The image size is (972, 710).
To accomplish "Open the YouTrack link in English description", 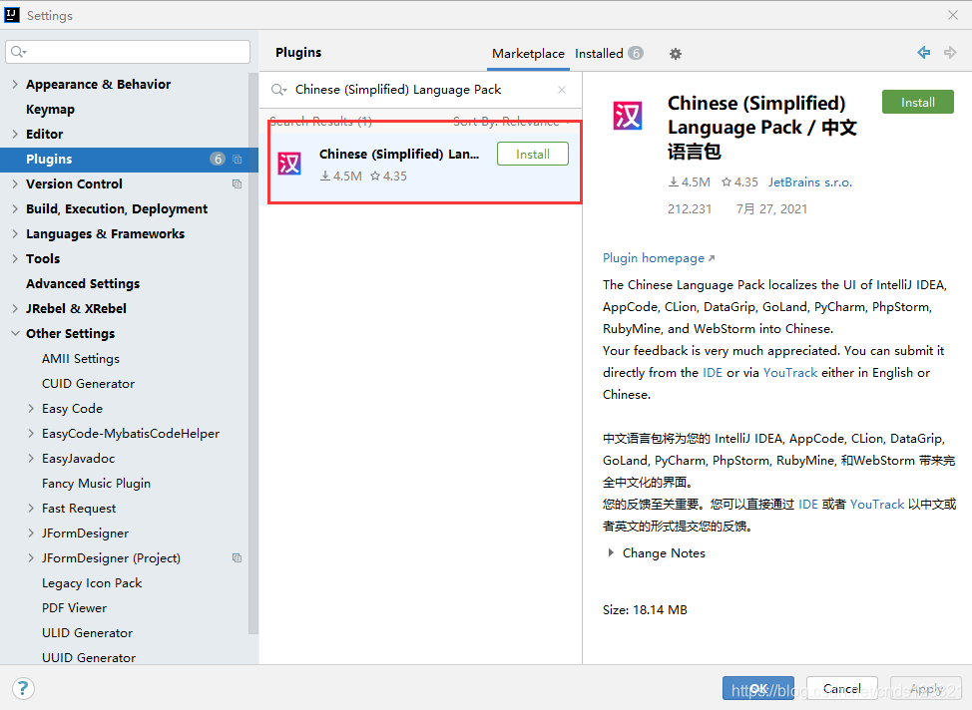I will pyautogui.click(x=790, y=372).
